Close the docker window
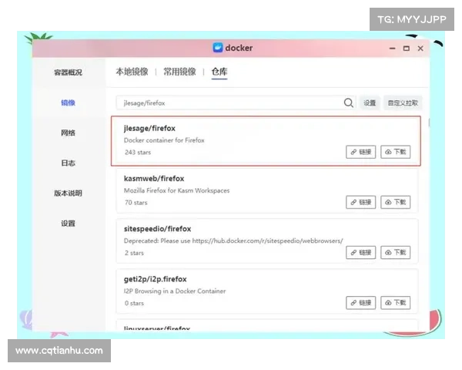Image resolution: width=462 pixels, height=370 pixels. coord(420,48)
